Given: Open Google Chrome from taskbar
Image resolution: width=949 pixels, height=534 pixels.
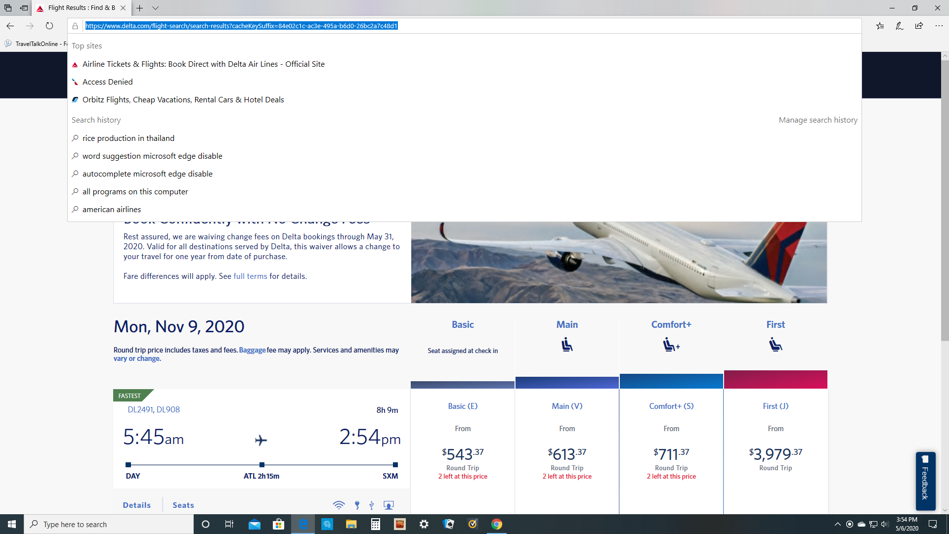Looking at the screenshot, I should click(x=497, y=524).
